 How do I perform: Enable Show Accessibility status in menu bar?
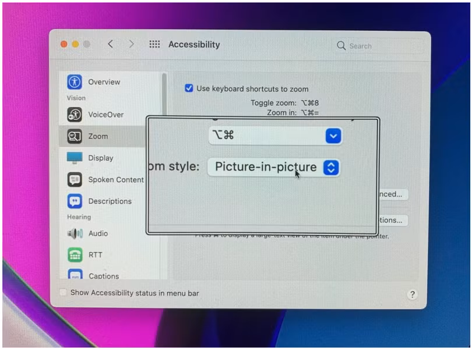[62, 293]
